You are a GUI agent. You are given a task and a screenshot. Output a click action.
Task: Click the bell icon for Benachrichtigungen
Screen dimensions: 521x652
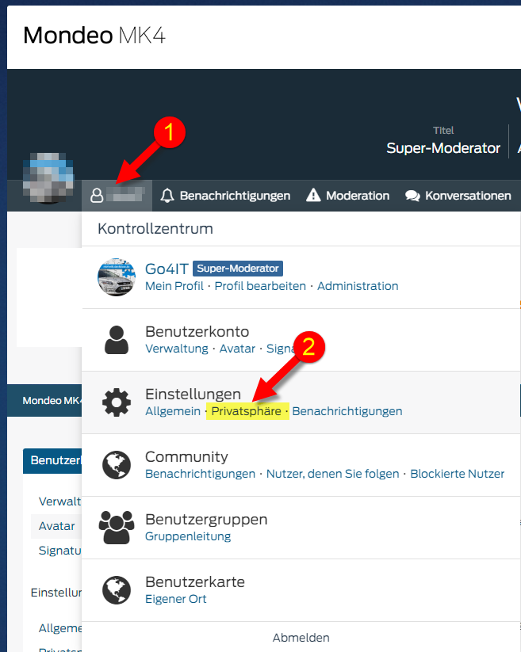(x=167, y=196)
